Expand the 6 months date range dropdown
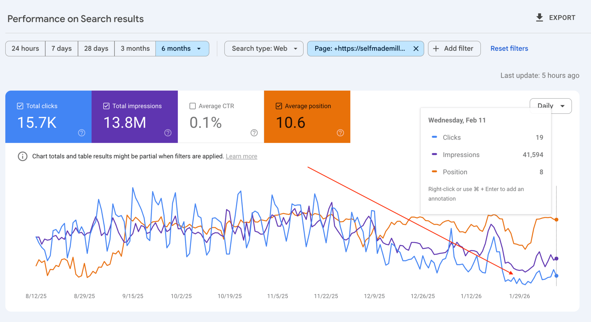Viewport: 591px width, 322px height. 199,49
